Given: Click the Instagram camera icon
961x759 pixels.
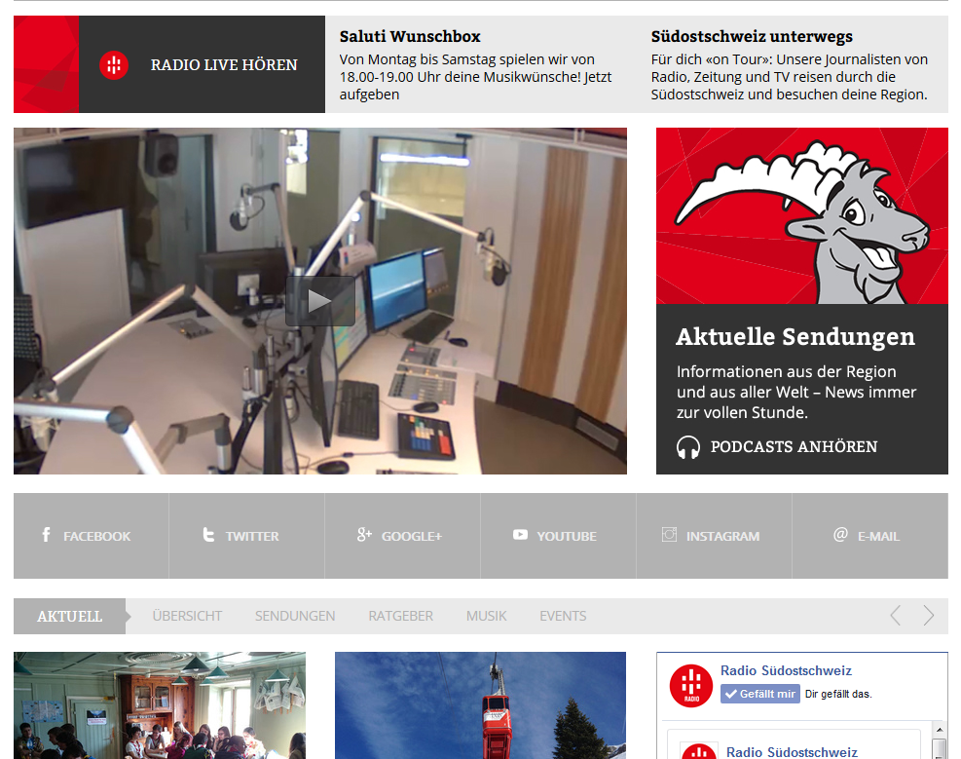Looking at the screenshot, I should coord(669,535).
